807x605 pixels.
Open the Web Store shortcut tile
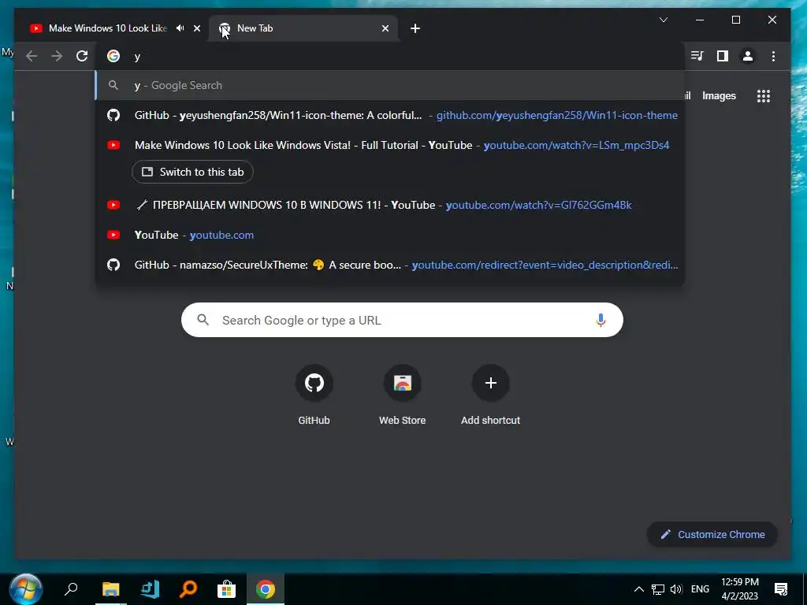(x=403, y=395)
